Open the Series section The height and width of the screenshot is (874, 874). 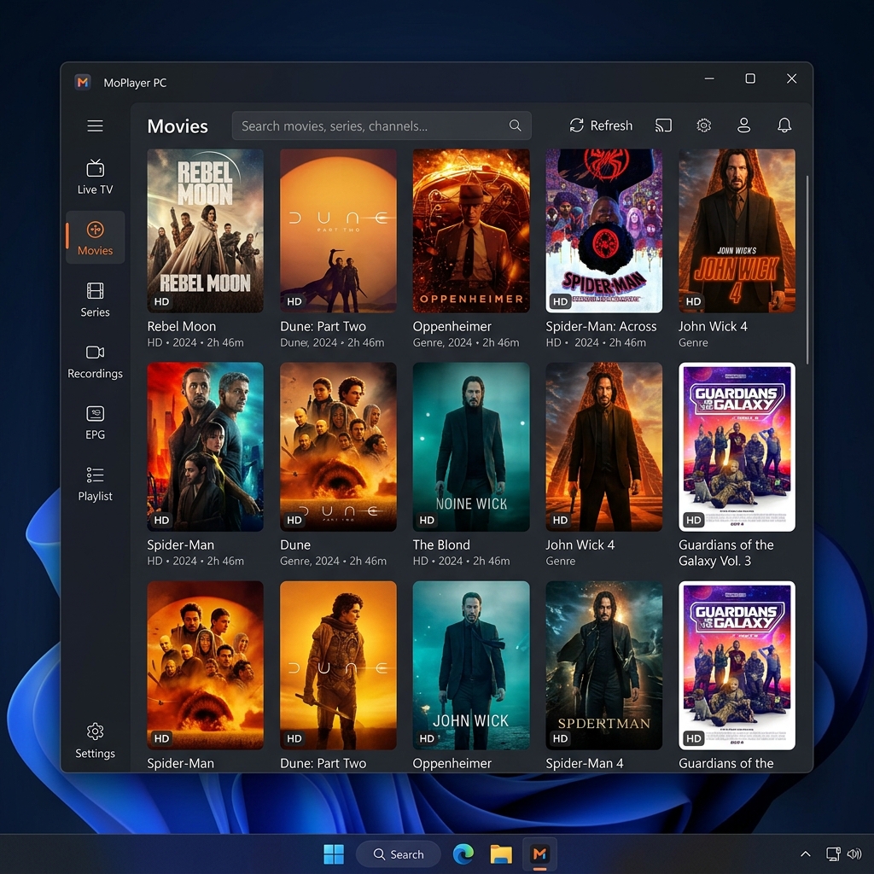95,300
